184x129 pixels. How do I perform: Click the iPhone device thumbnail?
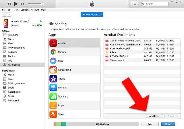click(6, 23)
